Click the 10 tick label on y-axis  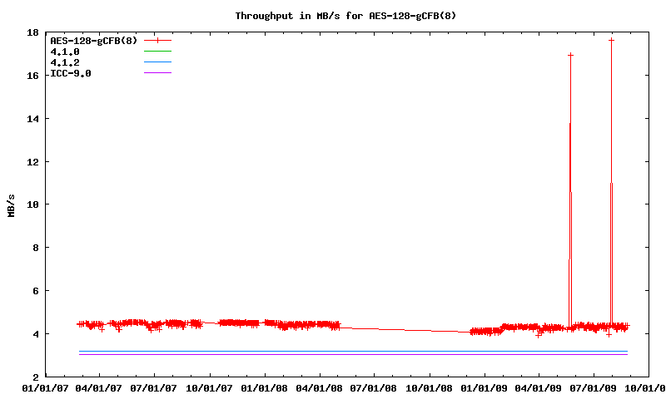pos(32,204)
